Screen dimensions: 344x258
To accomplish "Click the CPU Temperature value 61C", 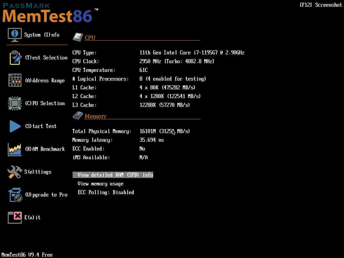I will pyautogui.click(x=144, y=70).
